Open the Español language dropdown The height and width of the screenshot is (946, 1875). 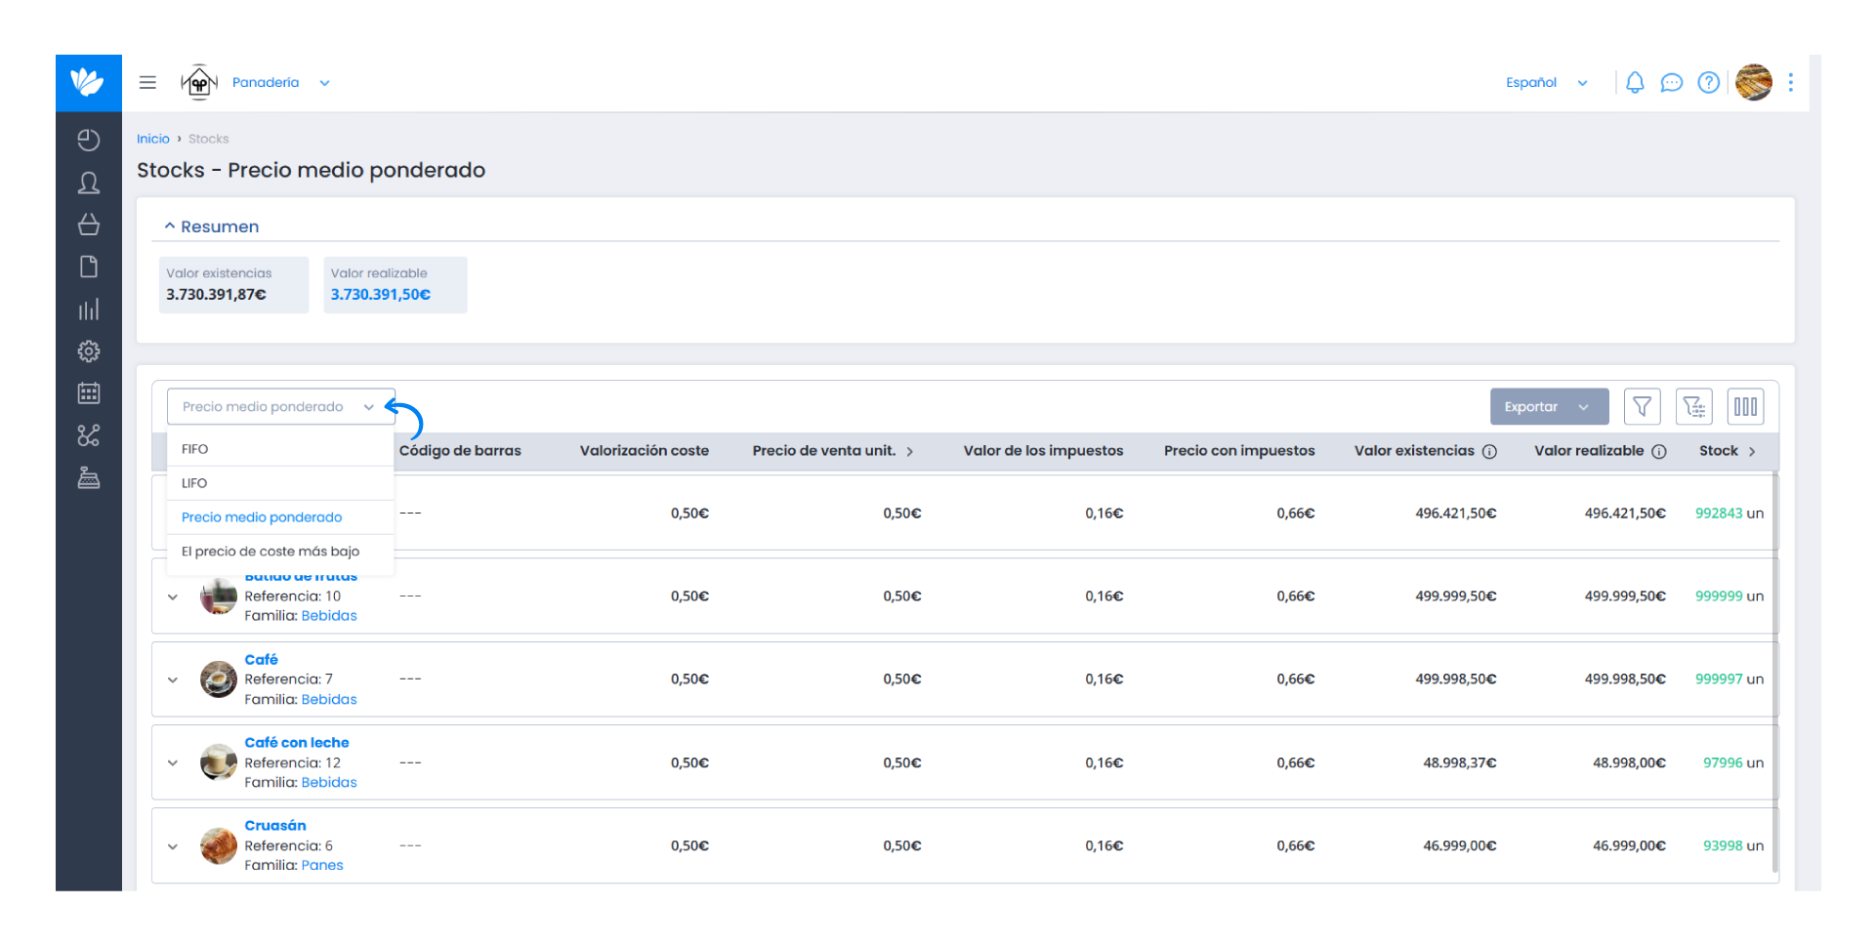pos(1547,82)
